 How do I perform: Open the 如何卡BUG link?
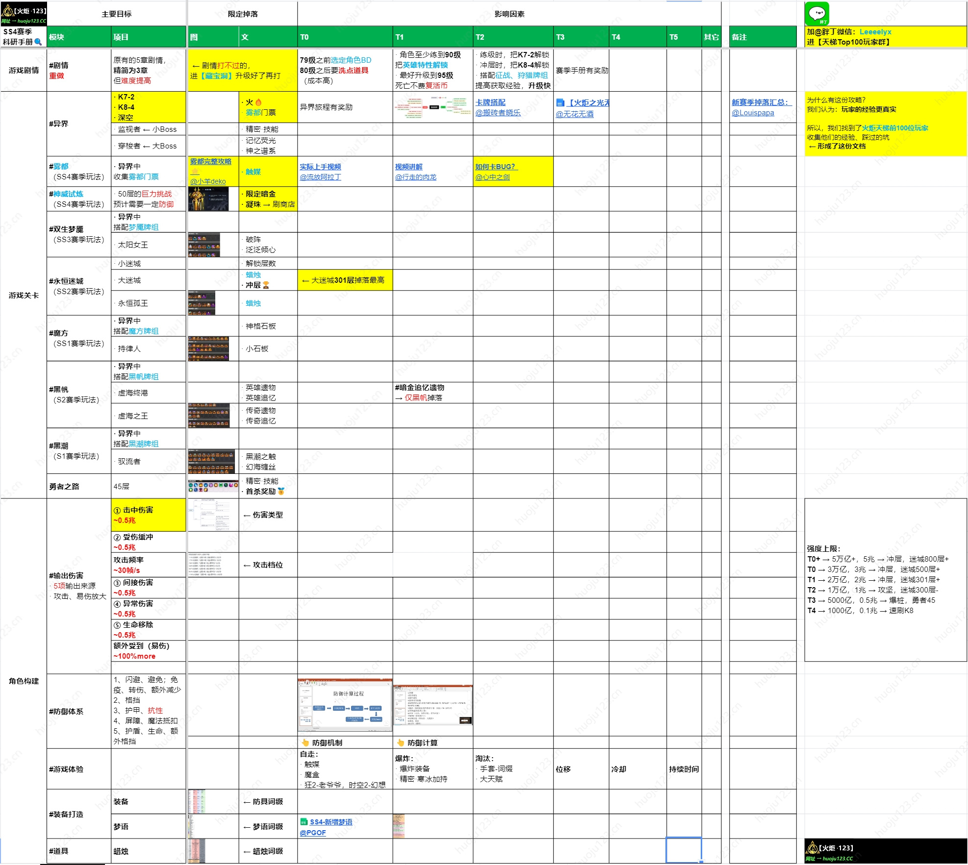pos(495,167)
